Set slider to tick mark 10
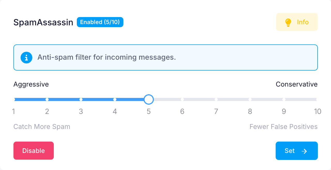This screenshot has width=331, height=170. [x=317, y=99]
